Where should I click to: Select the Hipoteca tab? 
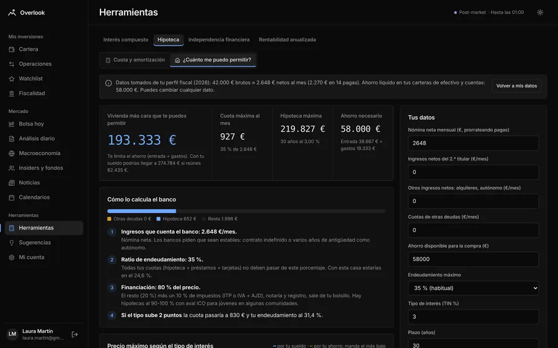[168, 40]
